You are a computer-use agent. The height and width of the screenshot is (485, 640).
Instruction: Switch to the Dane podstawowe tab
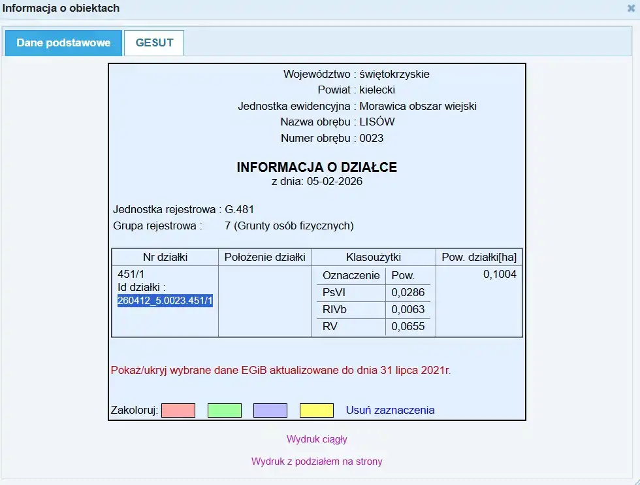click(x=63, y=43)
